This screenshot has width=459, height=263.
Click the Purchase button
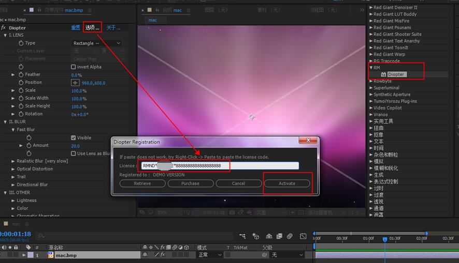pos(190,183)
